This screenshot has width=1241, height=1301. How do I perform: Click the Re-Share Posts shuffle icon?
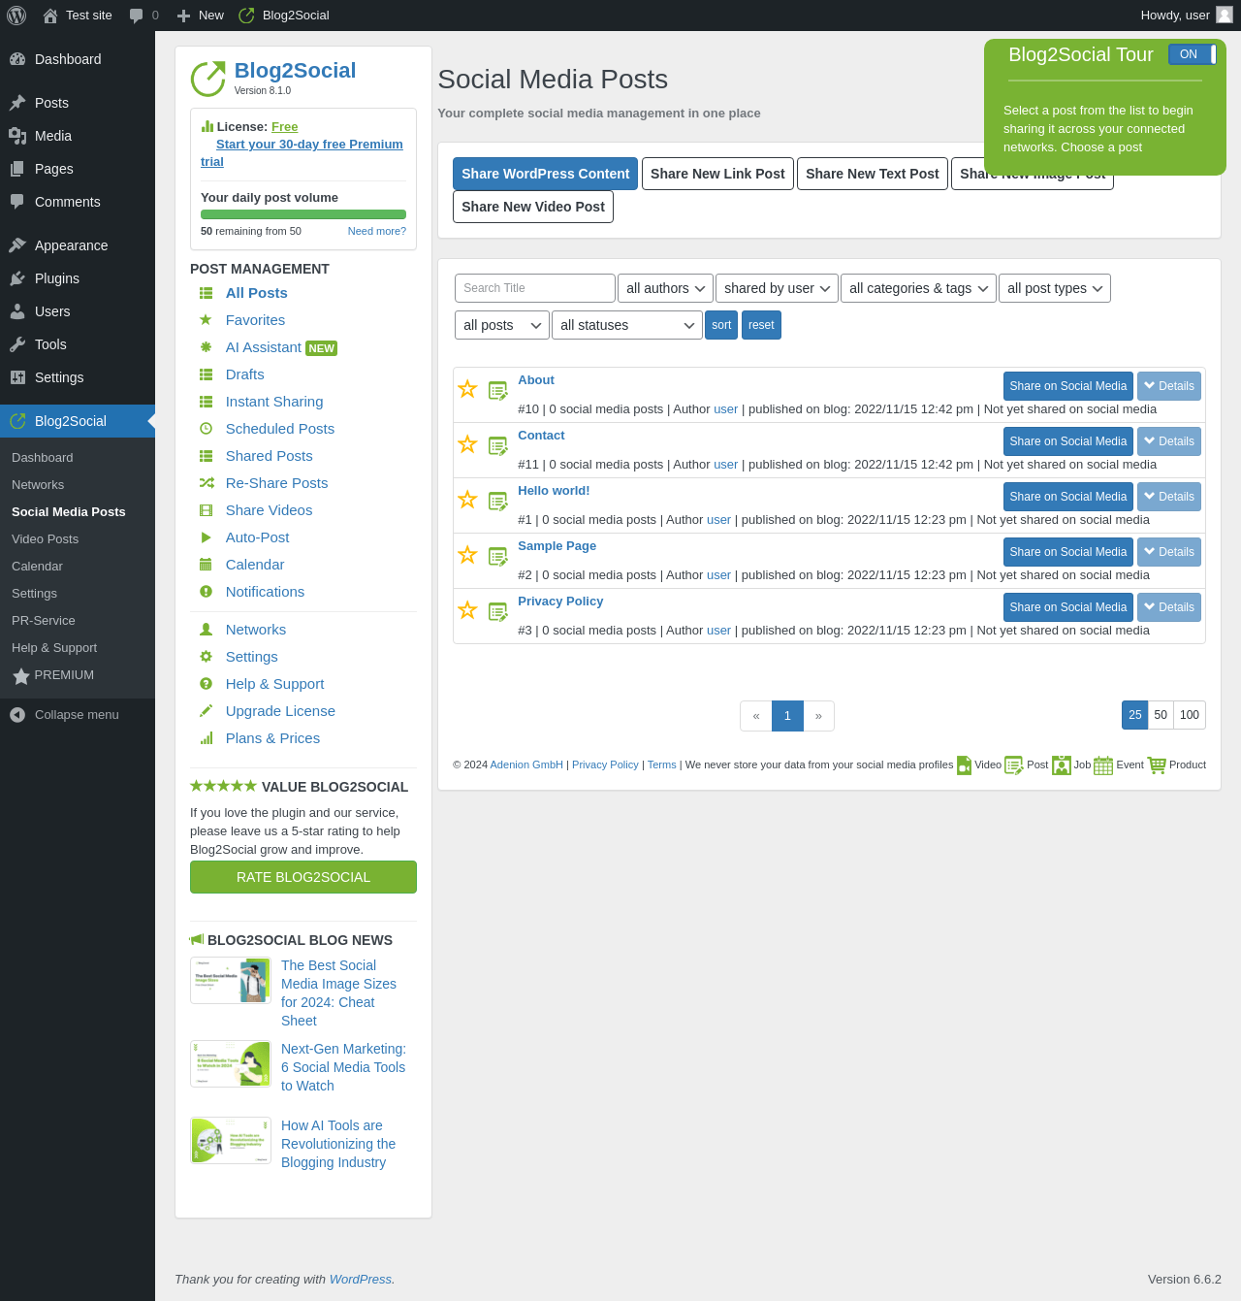207,483
